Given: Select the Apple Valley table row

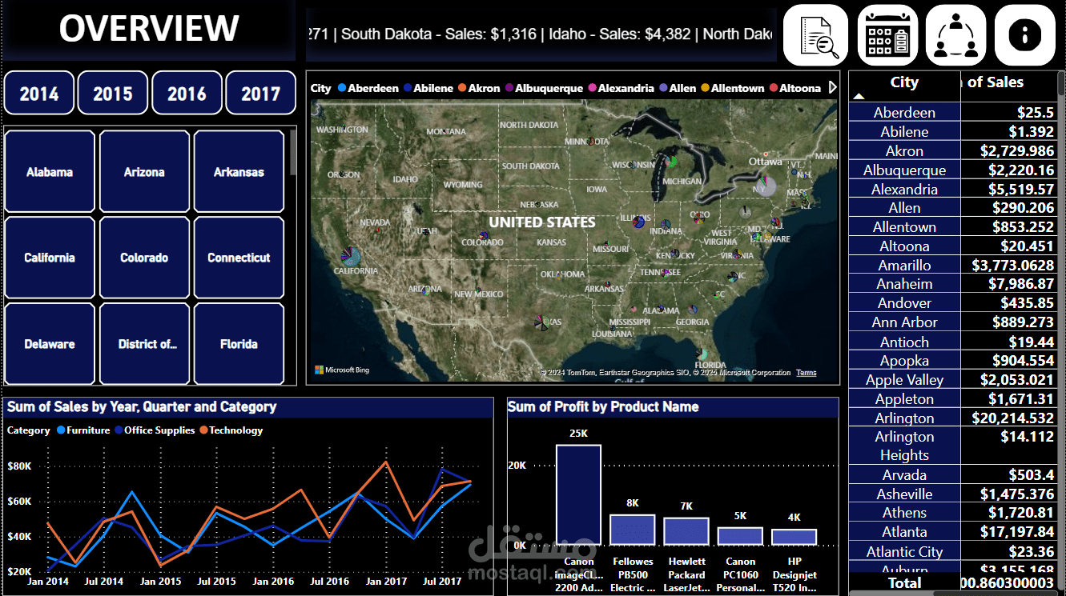Looking at the screenshot, I should pos(953,380).
